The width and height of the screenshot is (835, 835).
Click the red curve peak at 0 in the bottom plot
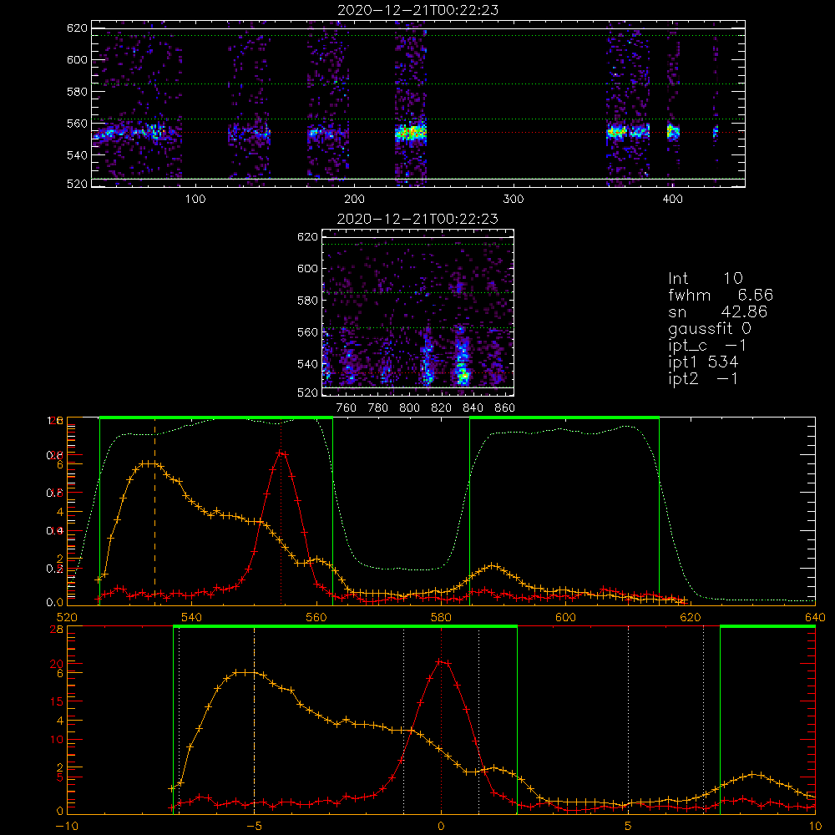pos(441,662)
